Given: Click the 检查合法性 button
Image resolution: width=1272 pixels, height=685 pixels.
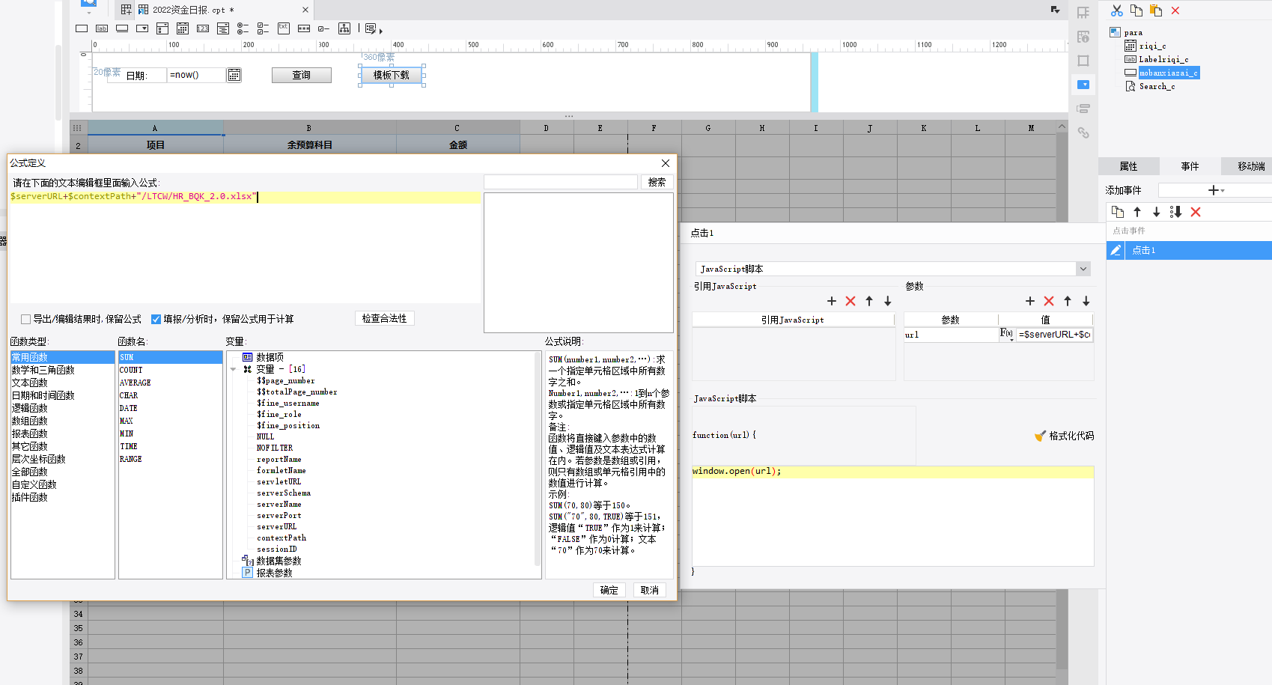Looking at the screenshot, I should pos(384,318).
